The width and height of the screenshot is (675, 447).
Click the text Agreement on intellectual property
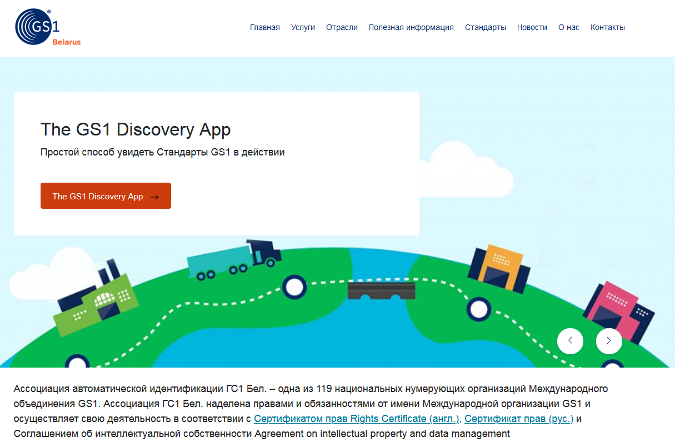coord(322,434)
